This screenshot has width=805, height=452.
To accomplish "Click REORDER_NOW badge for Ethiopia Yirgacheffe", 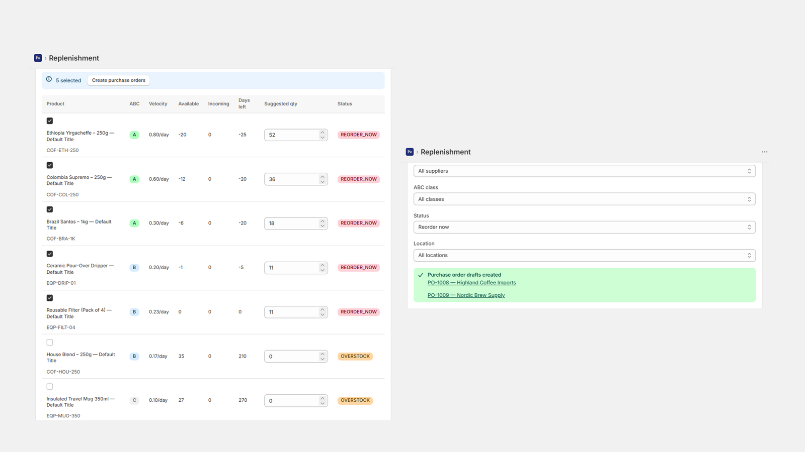I will coord(359,135).
